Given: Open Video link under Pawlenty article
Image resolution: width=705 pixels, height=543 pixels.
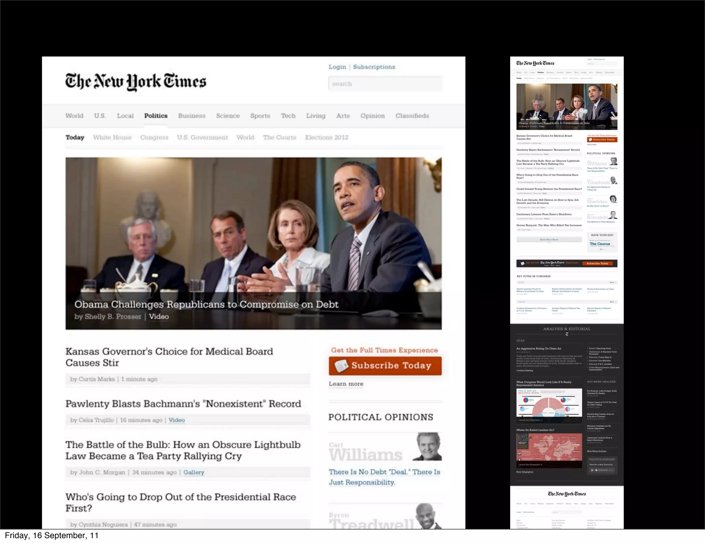Looking at the screenshot, I should tap(177, 420).
